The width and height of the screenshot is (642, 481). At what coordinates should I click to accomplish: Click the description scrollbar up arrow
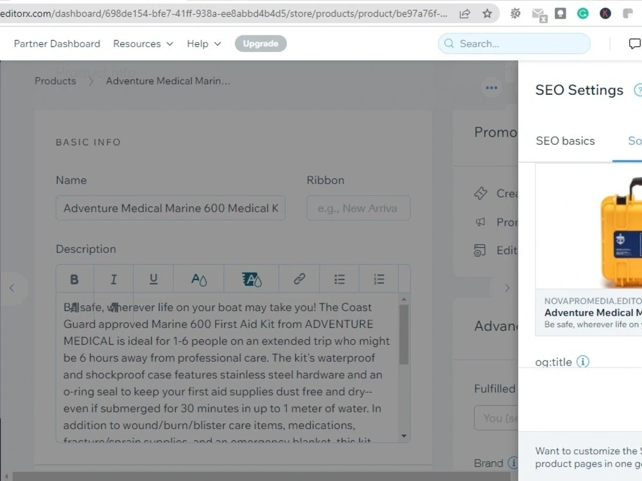pos(404,300)
